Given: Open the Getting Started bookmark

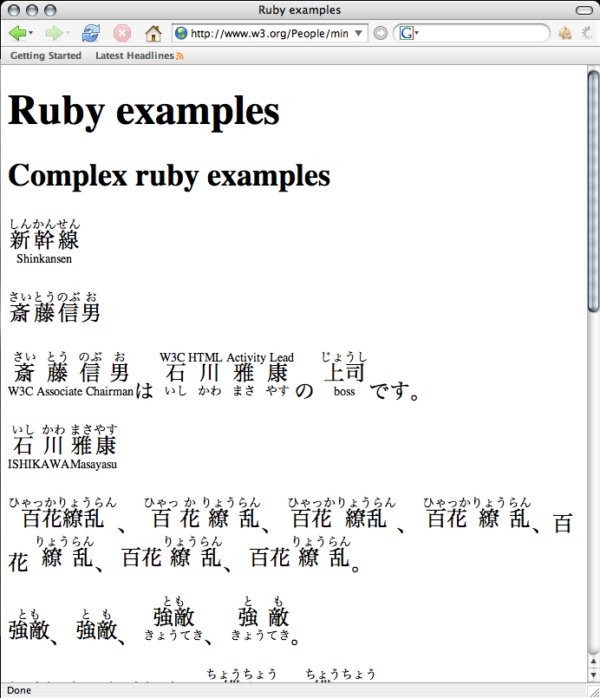Looking at the screenshot, I should [x=46, y=55].
